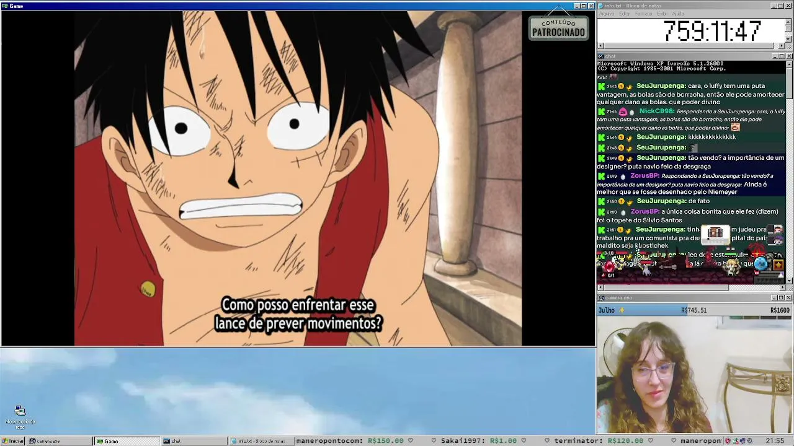Open the Arquivo menu in Bloco de notas
The image size is (794, 446).
(606, 14)
